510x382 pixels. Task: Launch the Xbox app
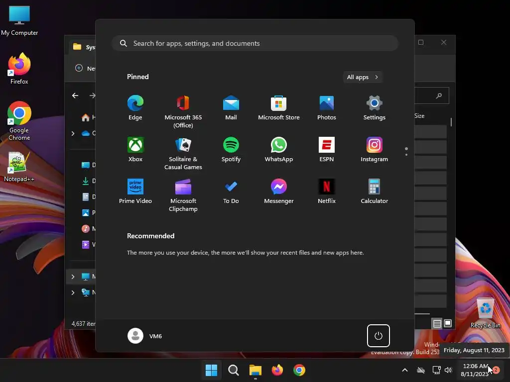point(135,150)
